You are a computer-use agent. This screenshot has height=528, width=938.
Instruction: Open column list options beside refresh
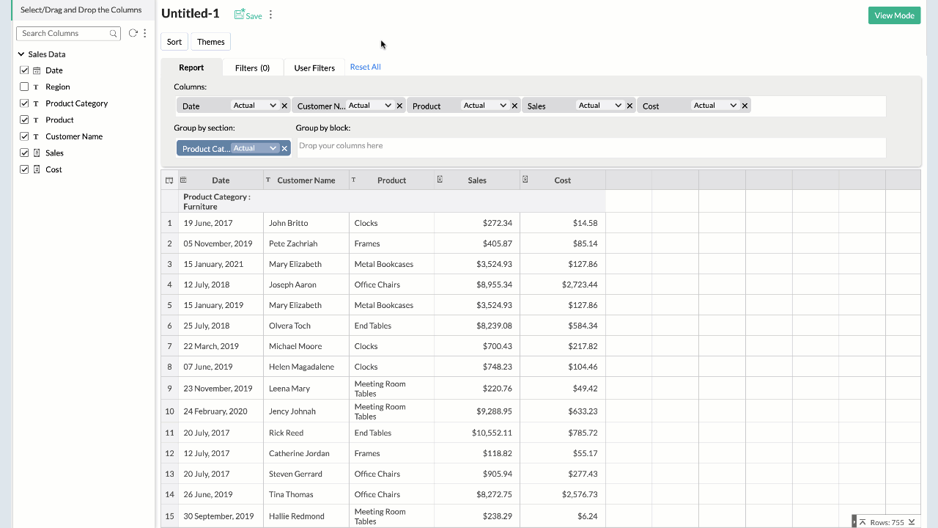[x=145, y=33]
